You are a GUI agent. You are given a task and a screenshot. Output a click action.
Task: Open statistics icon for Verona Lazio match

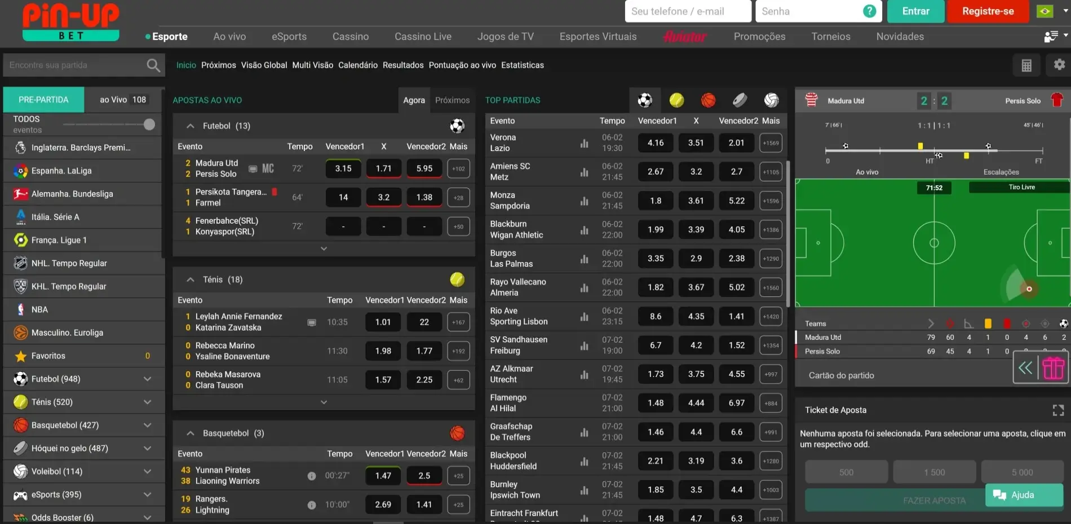pyautogui.click(x=584, y=143)
